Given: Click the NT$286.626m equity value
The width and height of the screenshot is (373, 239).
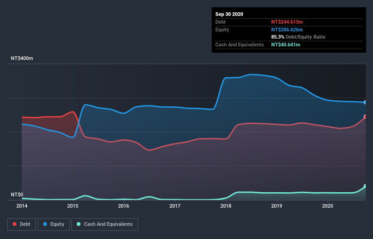Looking at the screenshot, I should (287, 30).
